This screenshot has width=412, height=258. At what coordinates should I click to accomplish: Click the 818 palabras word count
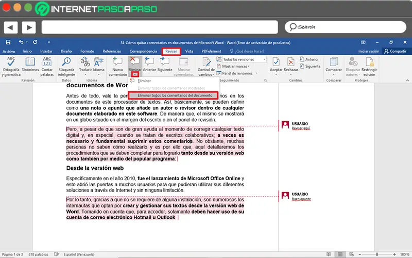(38, 254)
